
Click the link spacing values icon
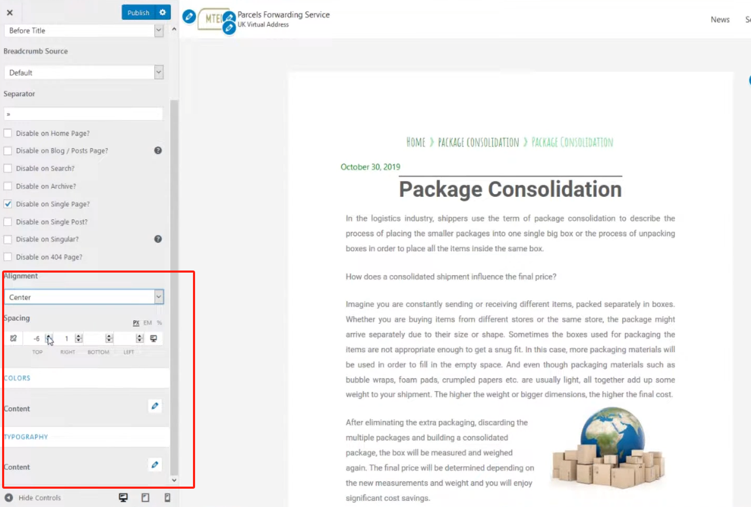pos(14,339)
